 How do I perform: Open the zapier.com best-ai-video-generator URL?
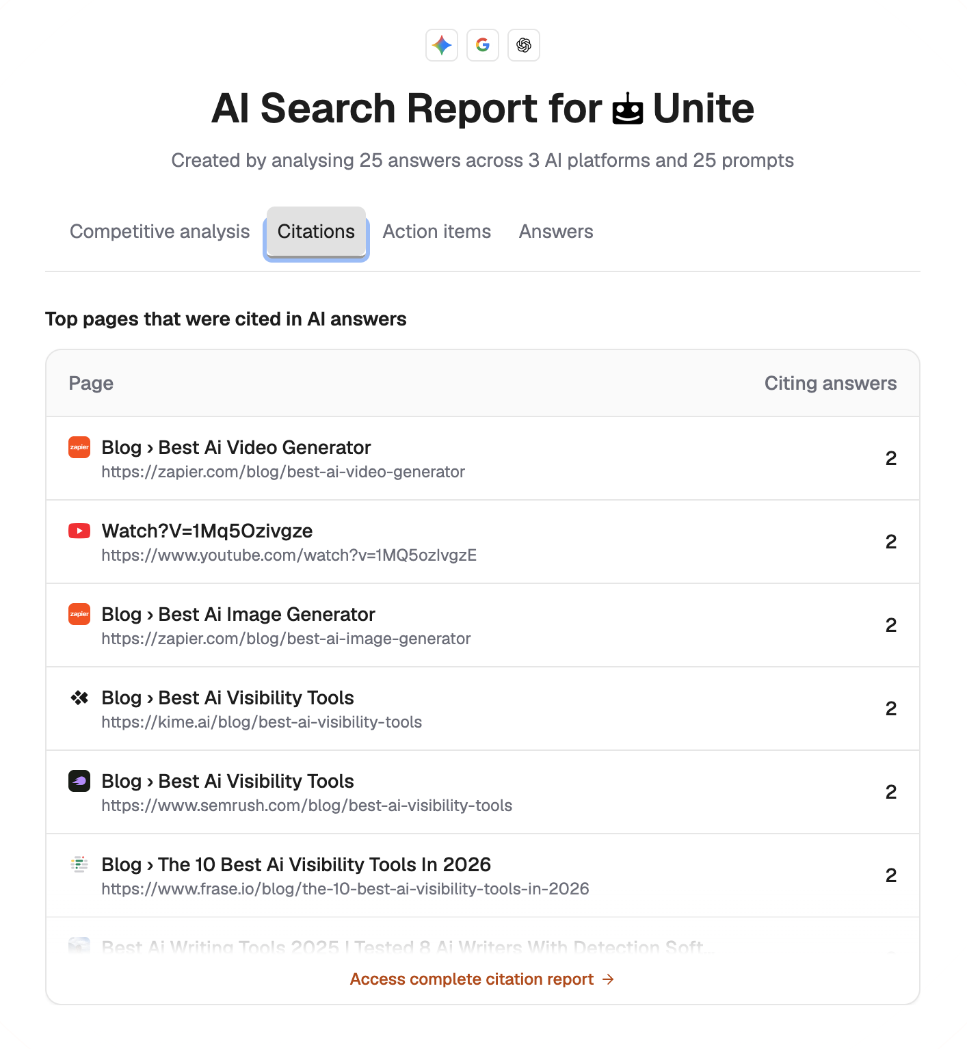(x=283, y=472)
